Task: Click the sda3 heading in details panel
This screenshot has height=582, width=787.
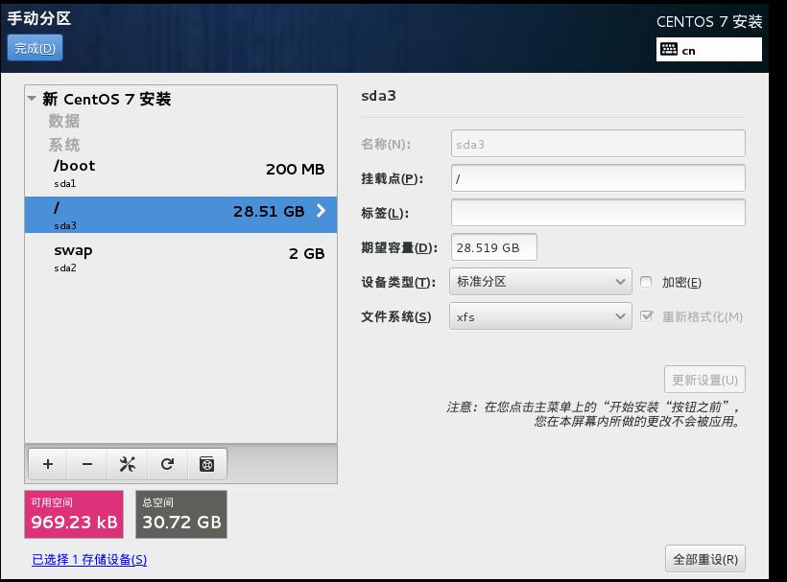Action: pos(378,96)
